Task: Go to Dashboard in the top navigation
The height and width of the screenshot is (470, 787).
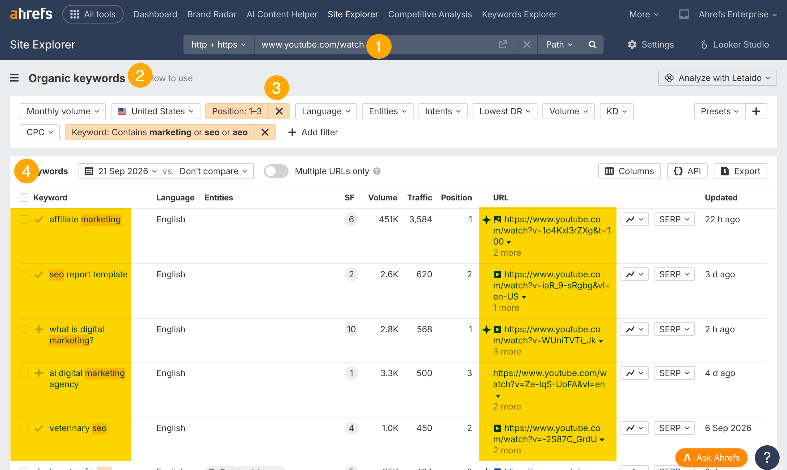Action: [x=155, y=14]
